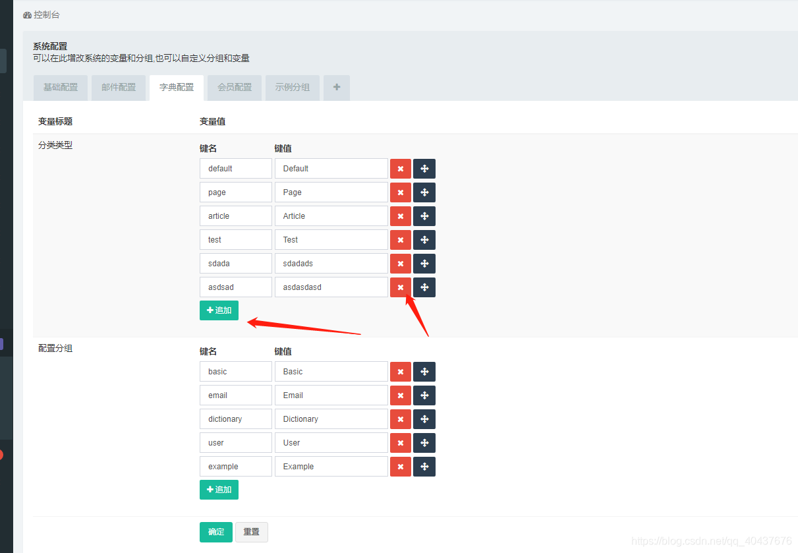Select the 字典配置 tab
The image size is (798, 553).
pyautogui.click(x=177, y=88)
